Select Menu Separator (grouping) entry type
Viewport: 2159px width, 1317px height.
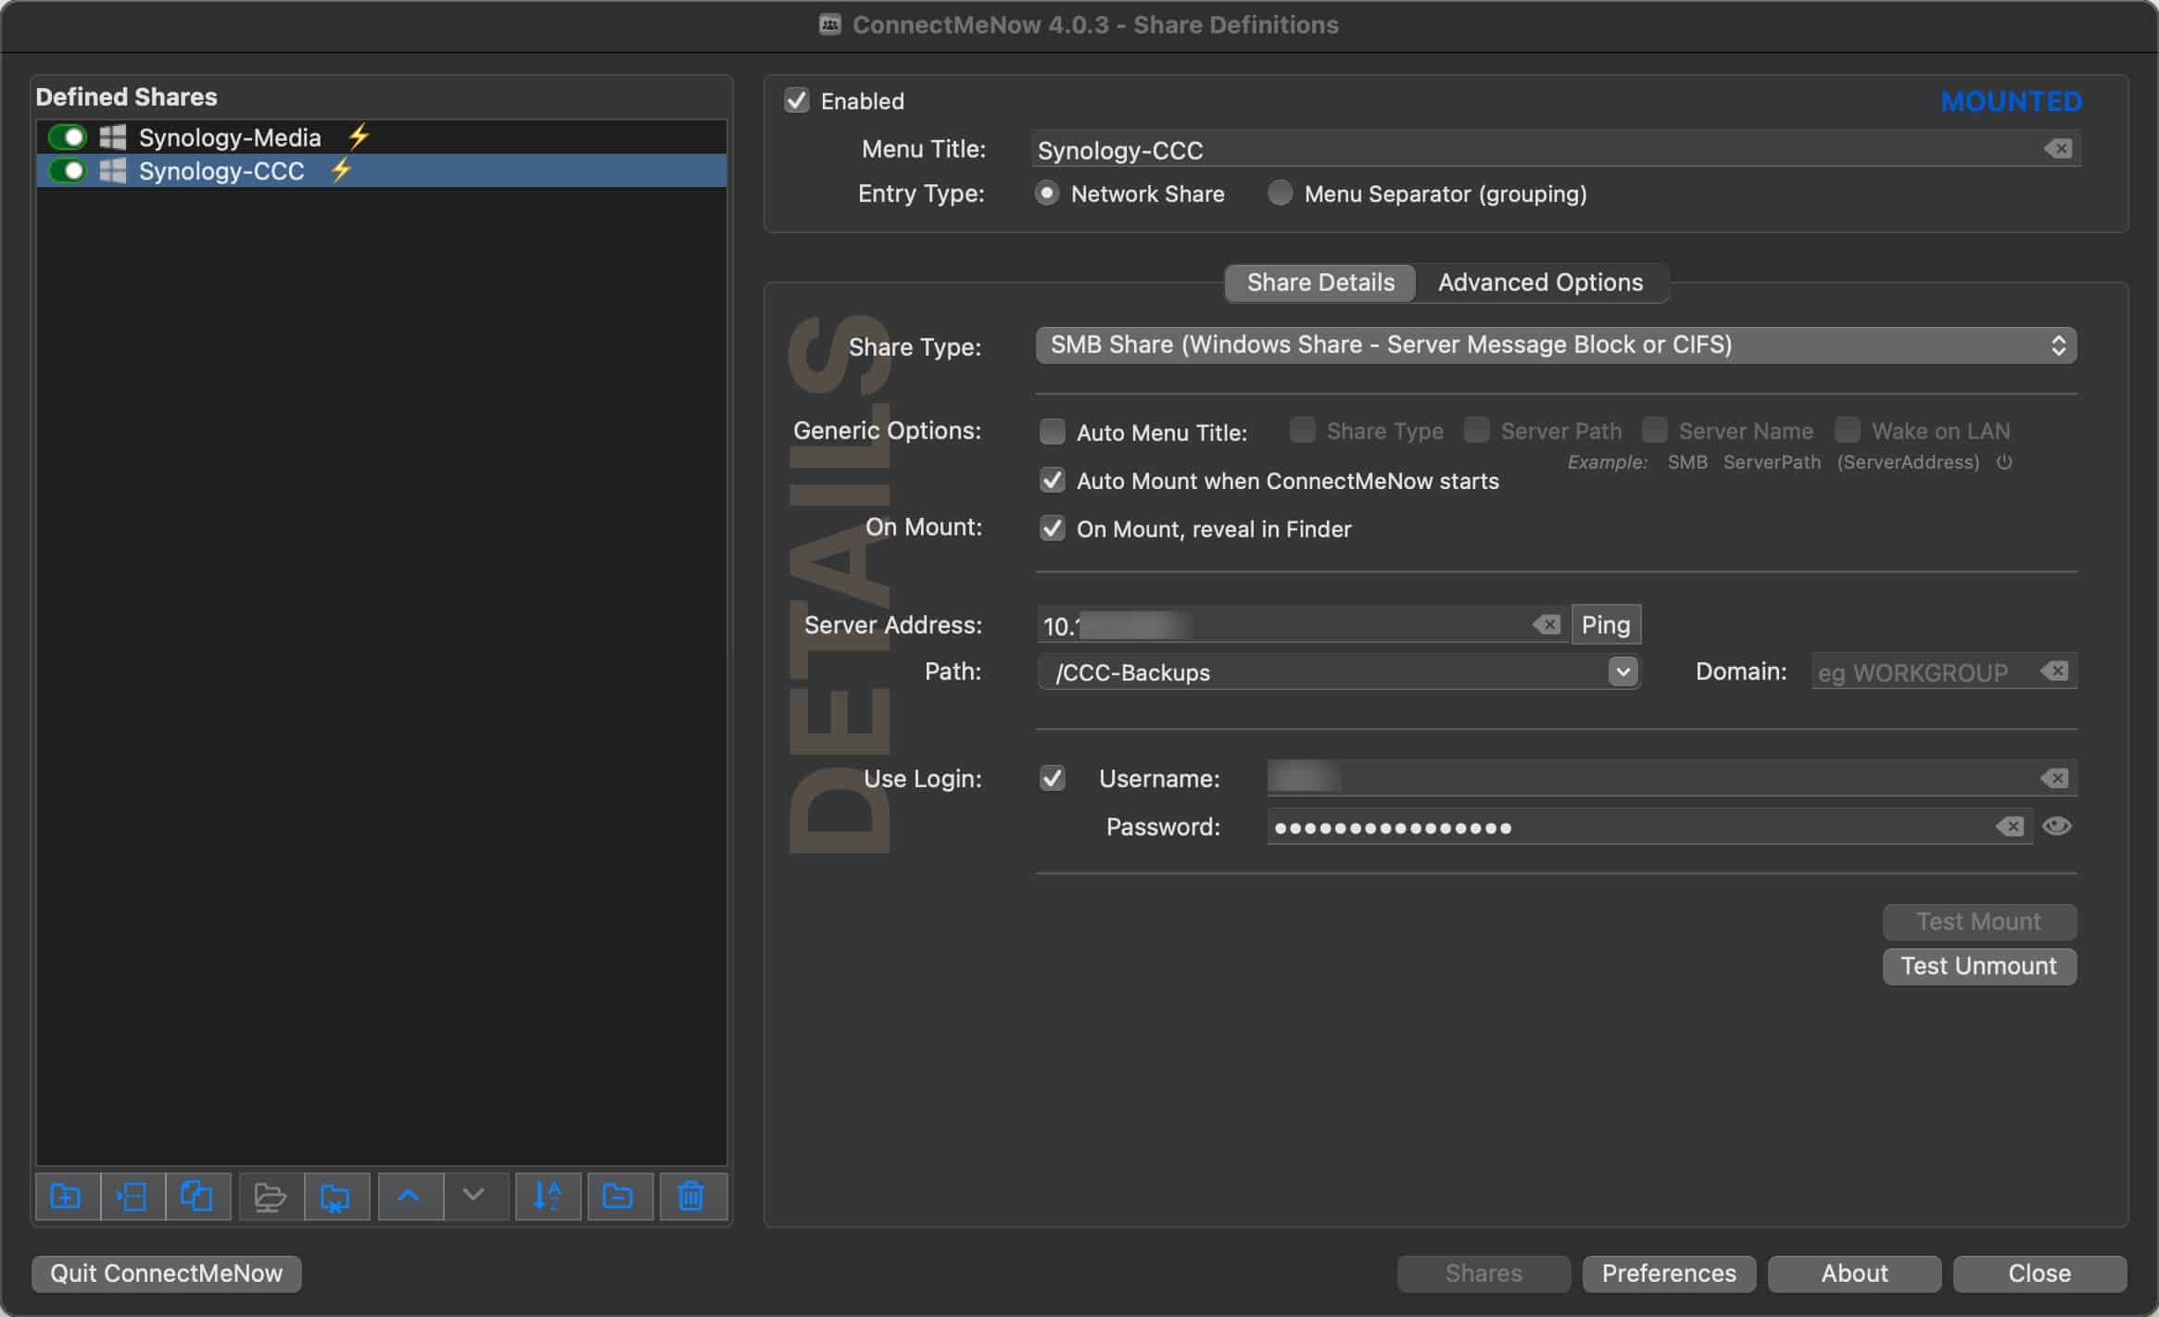click(x=1281, y=193)
